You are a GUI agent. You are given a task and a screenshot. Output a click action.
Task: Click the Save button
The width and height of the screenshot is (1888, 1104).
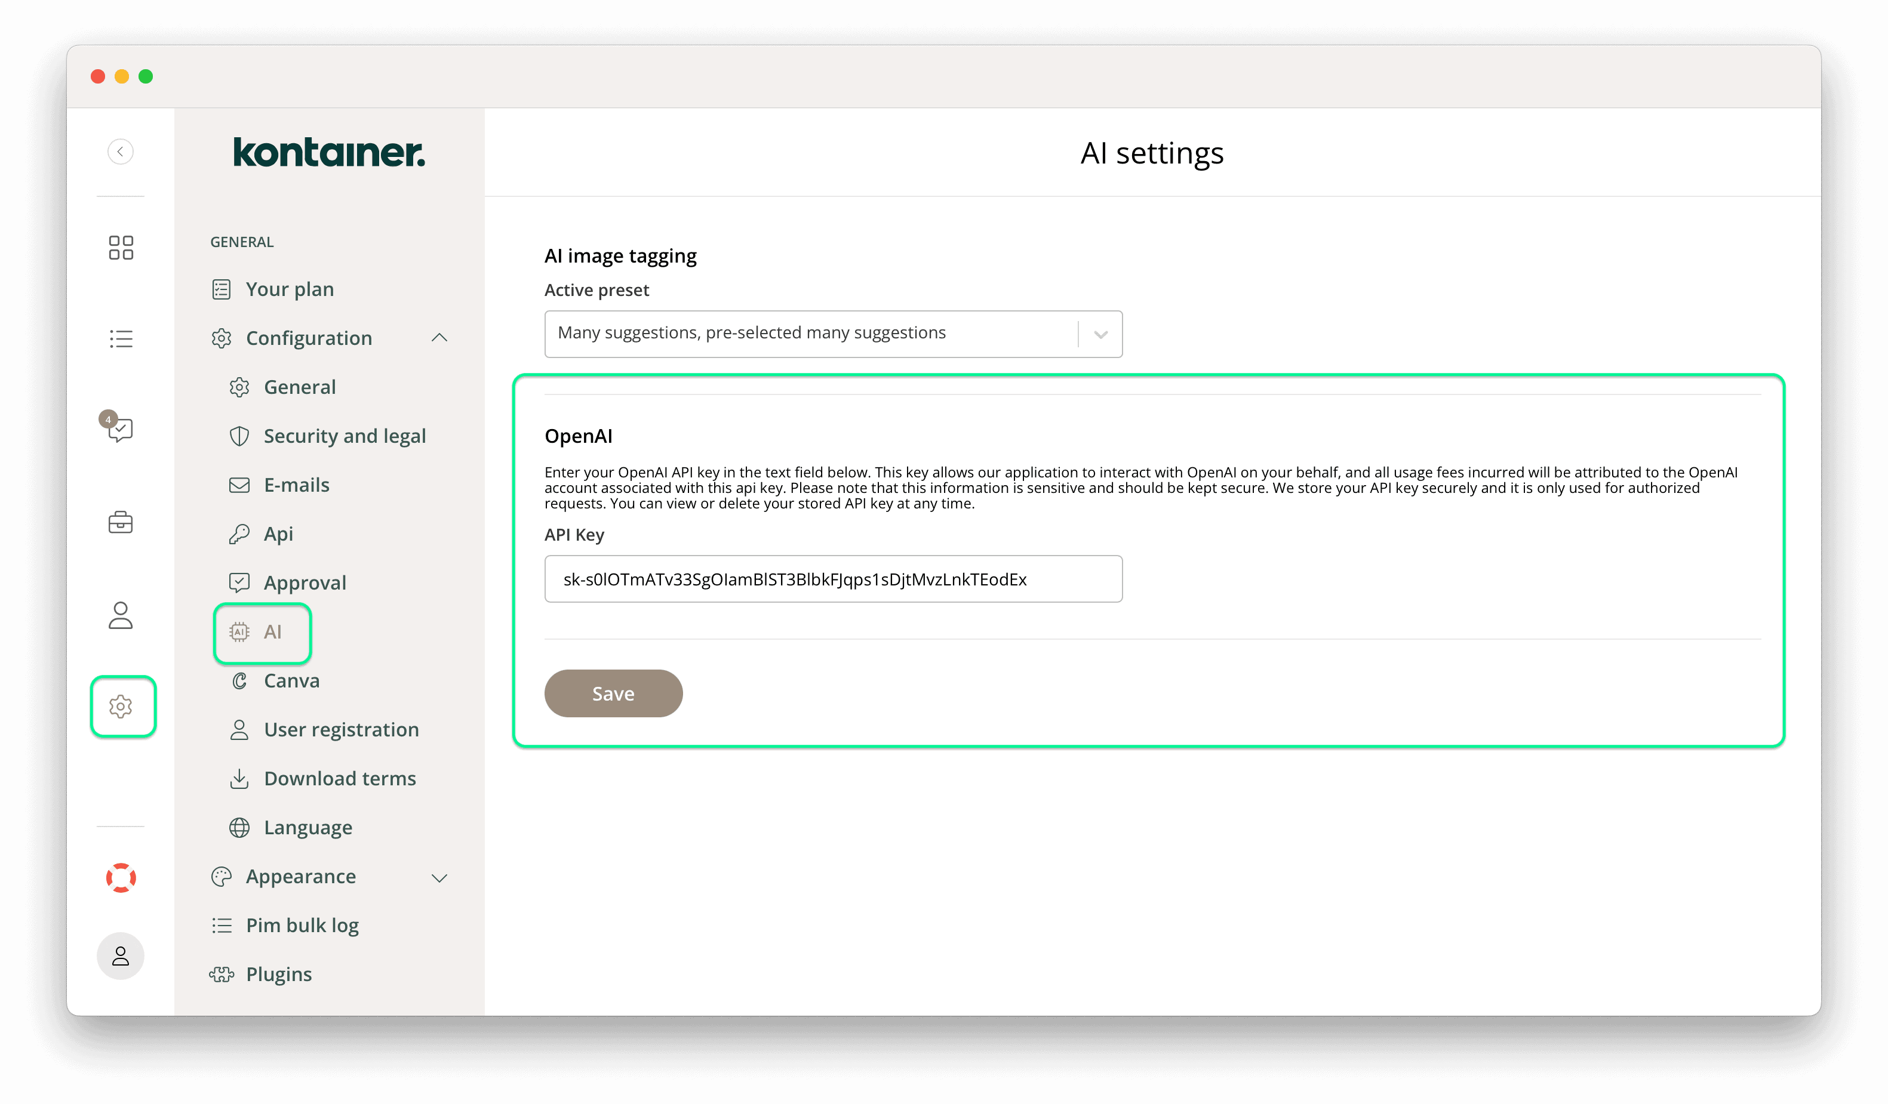point(613,693)
